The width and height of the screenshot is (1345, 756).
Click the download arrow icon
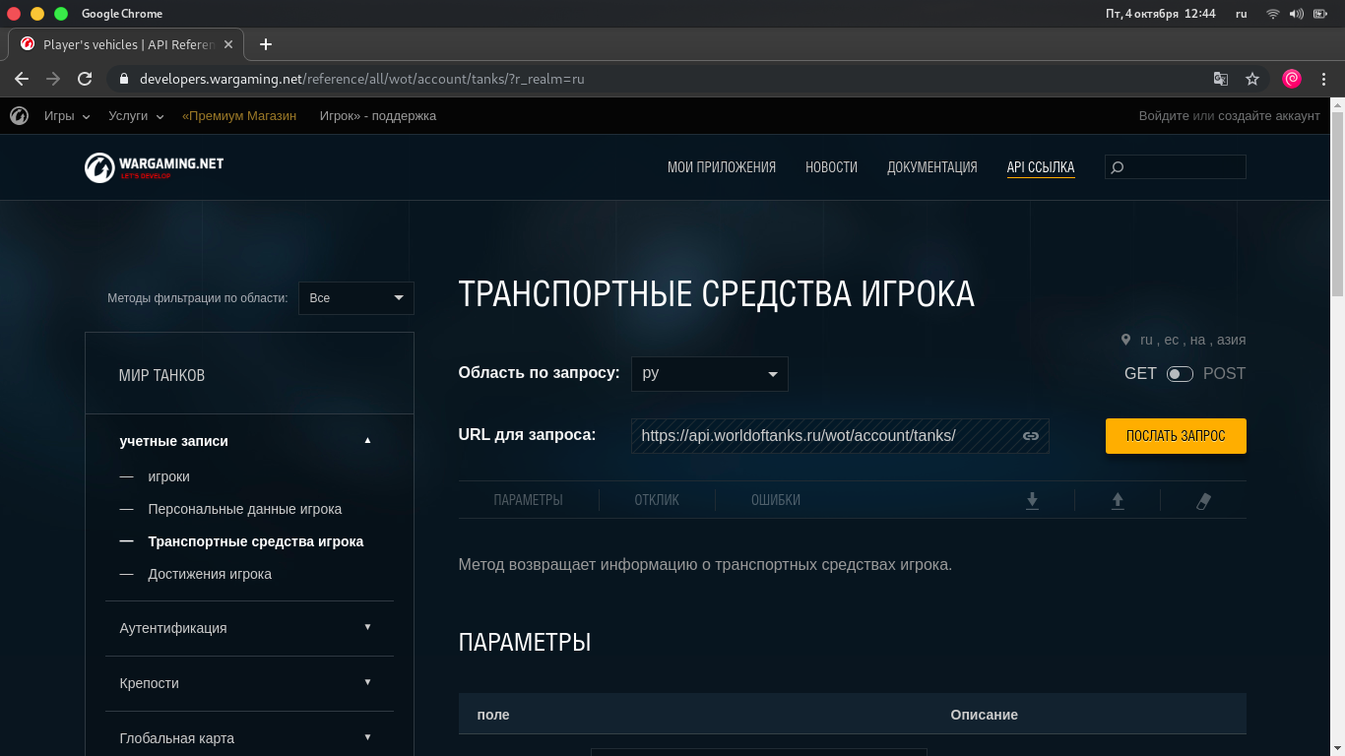(1032, 500)
